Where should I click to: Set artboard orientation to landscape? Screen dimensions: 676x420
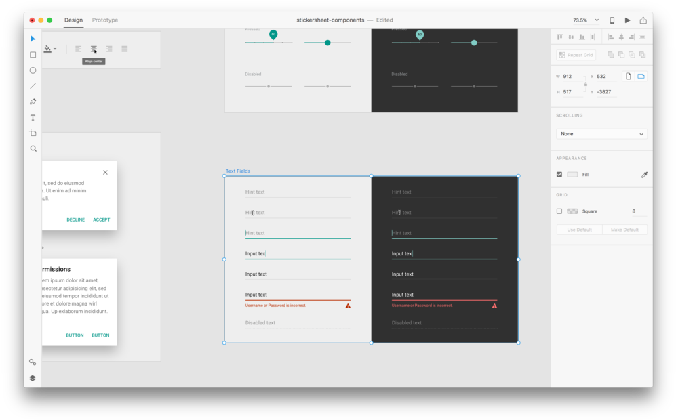641,77
